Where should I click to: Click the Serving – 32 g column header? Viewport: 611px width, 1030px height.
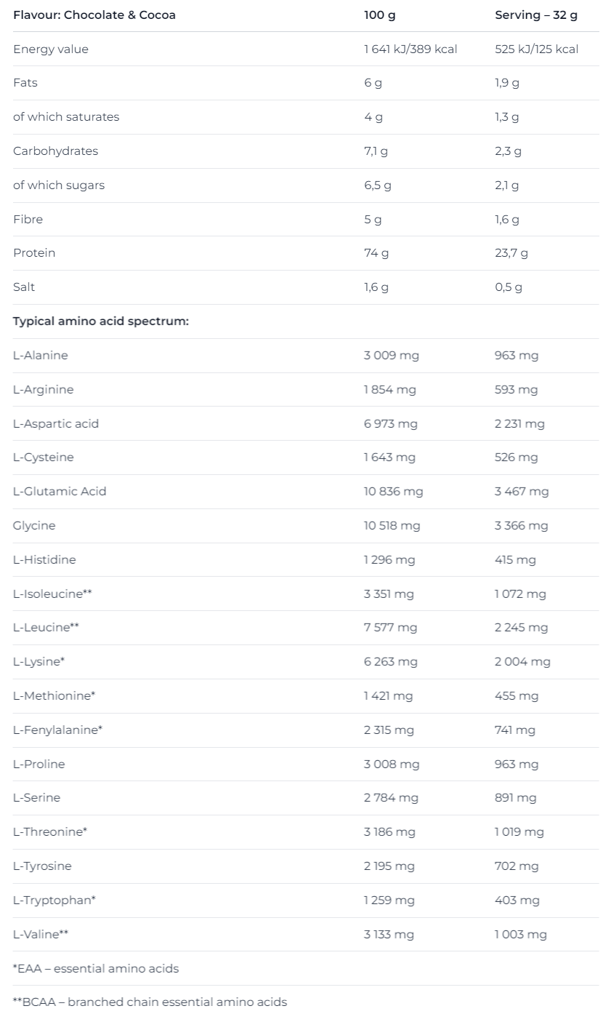click(x=536, y=15)
